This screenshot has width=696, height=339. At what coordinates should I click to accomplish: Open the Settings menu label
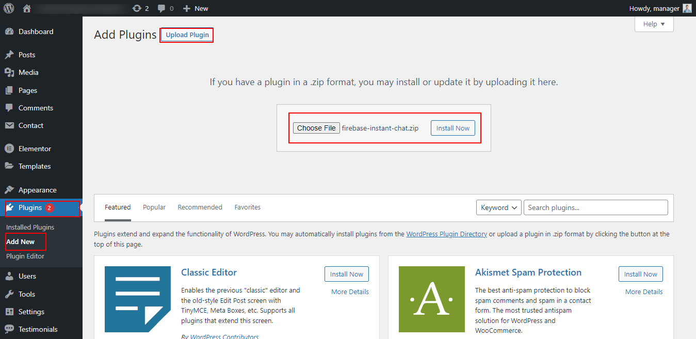(31, 312)
